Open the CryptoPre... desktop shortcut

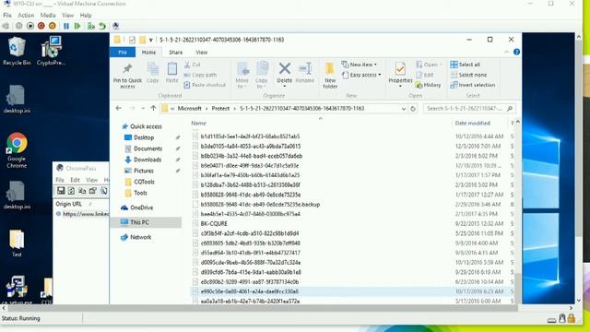(x=51, y=52)
